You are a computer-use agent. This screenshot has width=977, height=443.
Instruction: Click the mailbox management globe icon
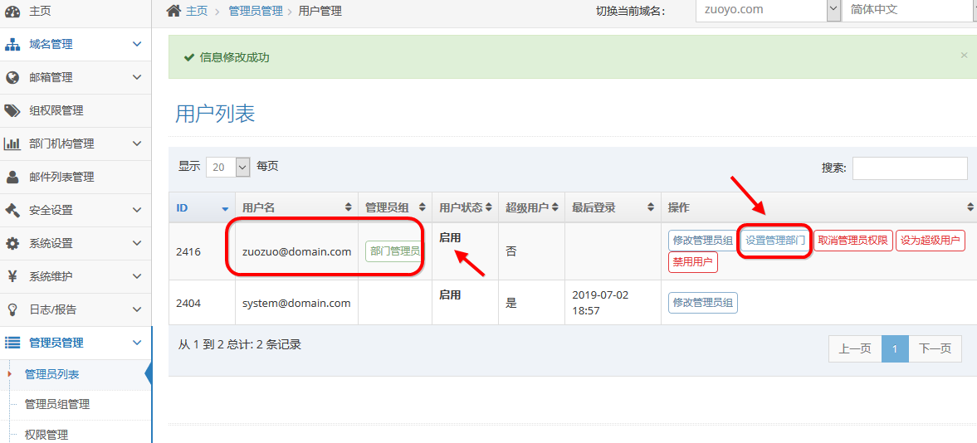12,77
